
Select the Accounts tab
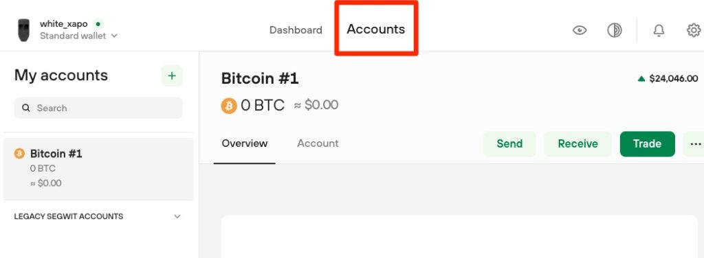click(376, 29)
